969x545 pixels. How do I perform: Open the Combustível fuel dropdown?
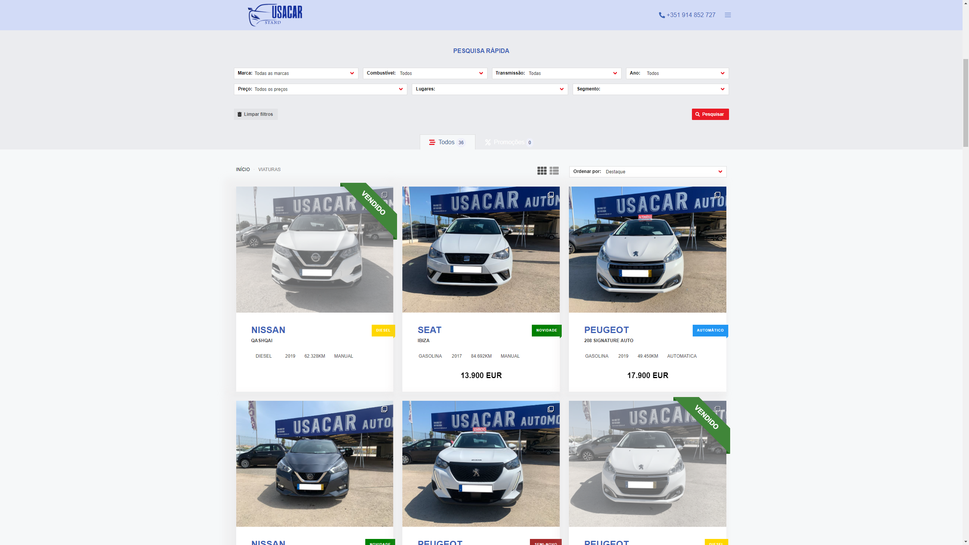[425, 73]
